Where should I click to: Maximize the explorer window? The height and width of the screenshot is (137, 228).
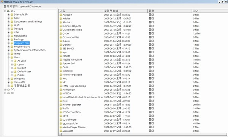coord(222,2)
